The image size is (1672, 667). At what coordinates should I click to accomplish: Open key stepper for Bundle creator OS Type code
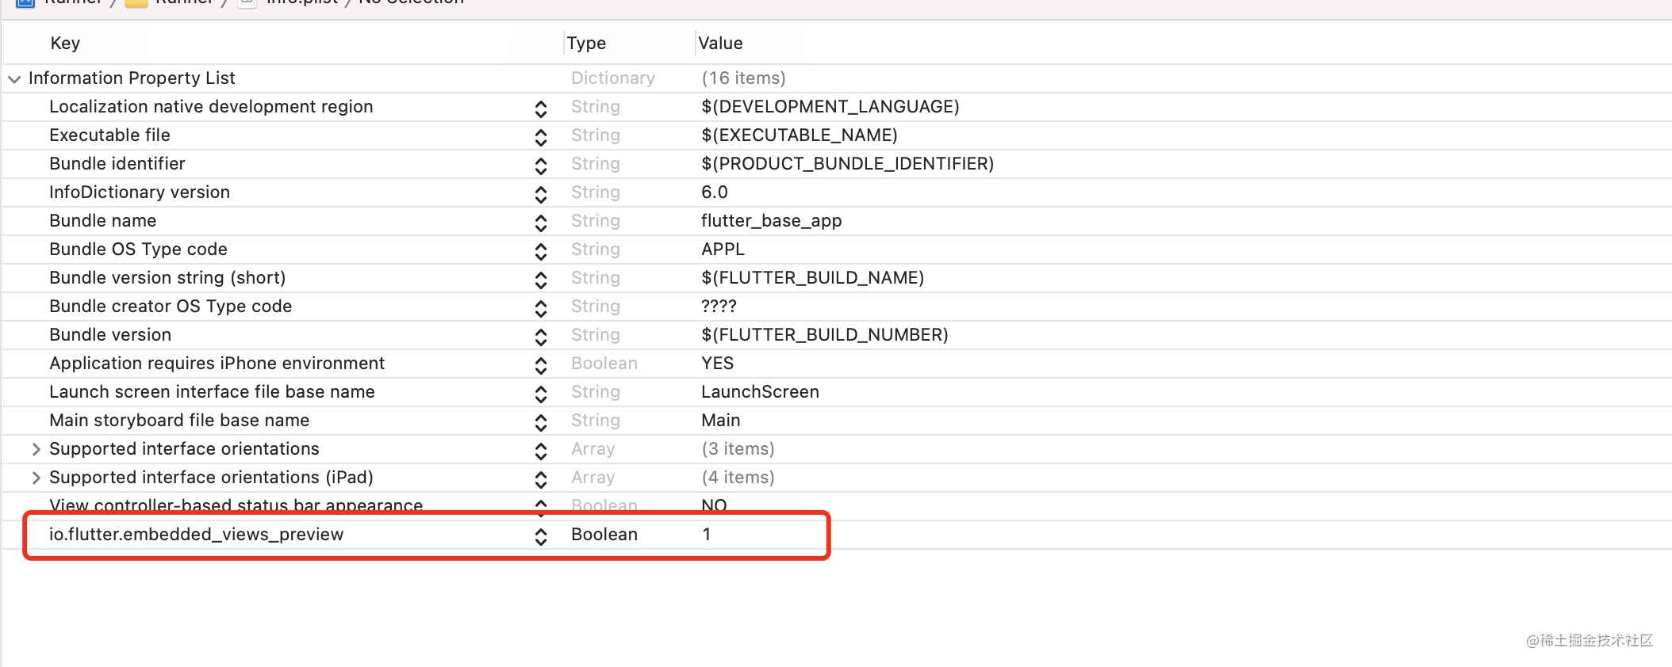point(541,308)
